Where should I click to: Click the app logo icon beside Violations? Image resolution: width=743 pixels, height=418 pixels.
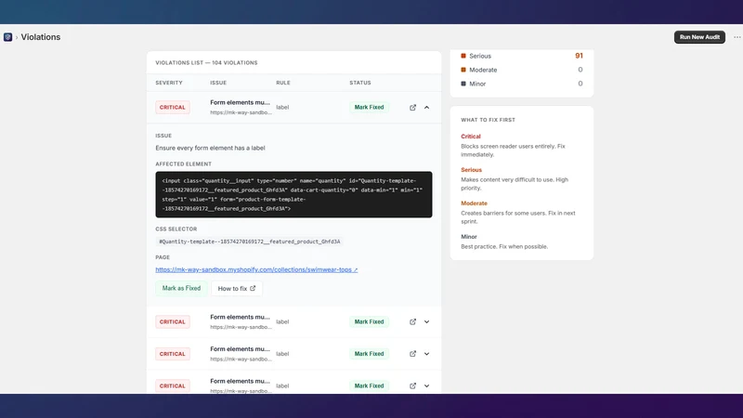pyautogui.click(x=7, y=37)
